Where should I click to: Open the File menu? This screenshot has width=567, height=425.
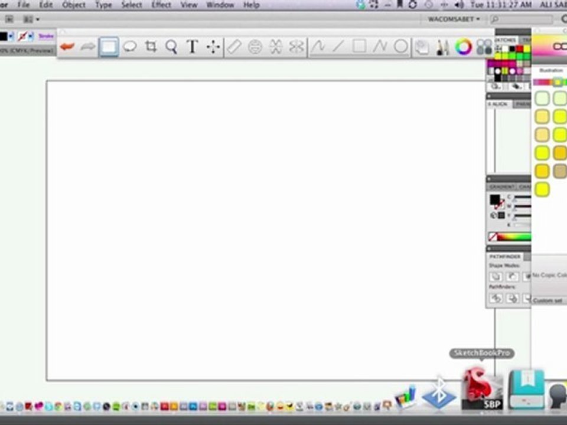click(x=24, y=5)
